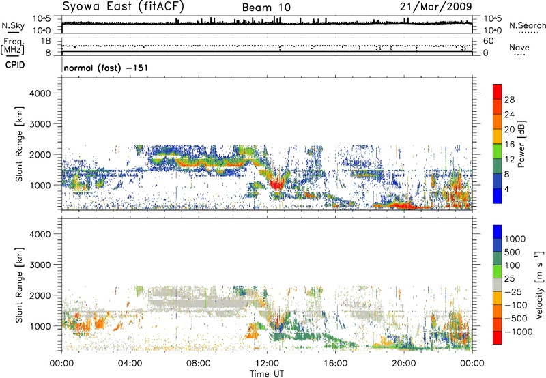Pick the yellow 16–20 dB segment of the power colorbar

pos(498,136)
